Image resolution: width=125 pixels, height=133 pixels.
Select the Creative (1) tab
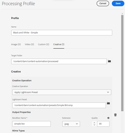pyautogui.click(x=59, y=44)
